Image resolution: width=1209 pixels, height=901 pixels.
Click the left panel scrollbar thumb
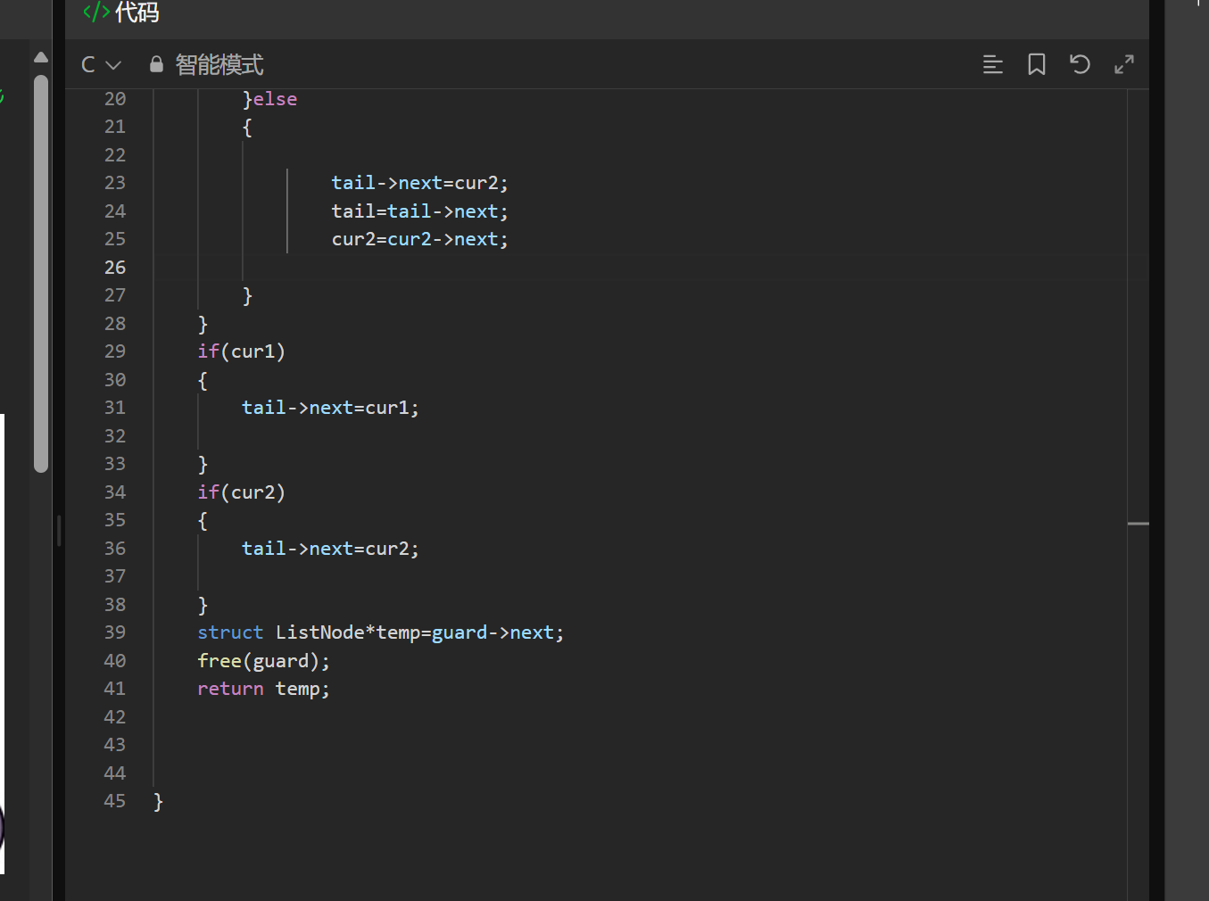(40, 273)
